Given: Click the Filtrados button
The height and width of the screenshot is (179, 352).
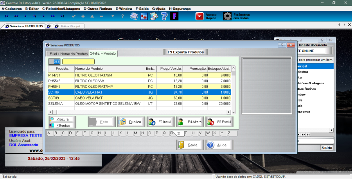Looking at the screenshot, I should (62, 125).
